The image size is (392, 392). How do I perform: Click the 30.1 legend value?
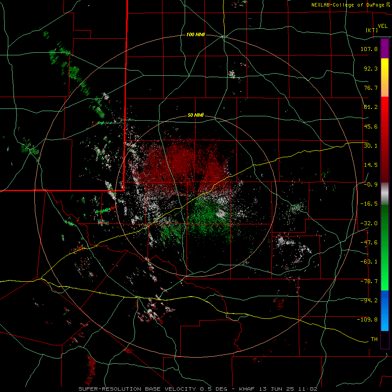371,146
